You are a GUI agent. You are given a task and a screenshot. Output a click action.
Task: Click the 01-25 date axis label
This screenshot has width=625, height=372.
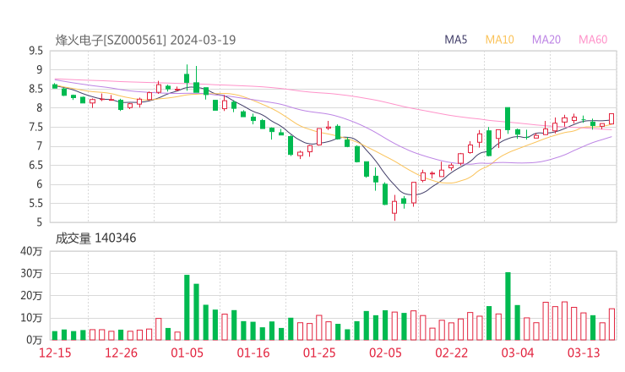pyautogui.click(x=319, y=353)
